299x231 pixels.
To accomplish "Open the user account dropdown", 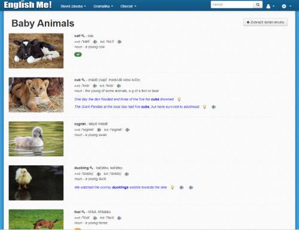I will pos(270,6).
